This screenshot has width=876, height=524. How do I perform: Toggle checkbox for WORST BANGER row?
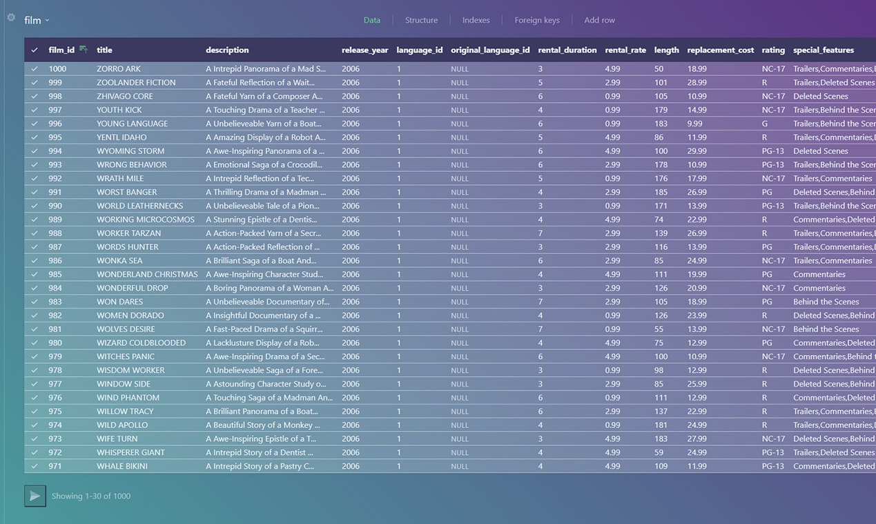point(35,192)
